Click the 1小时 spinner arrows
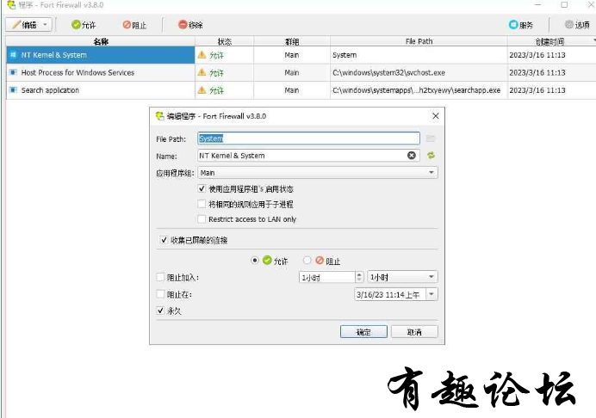The image size is (596, 418). click(359, 277)
